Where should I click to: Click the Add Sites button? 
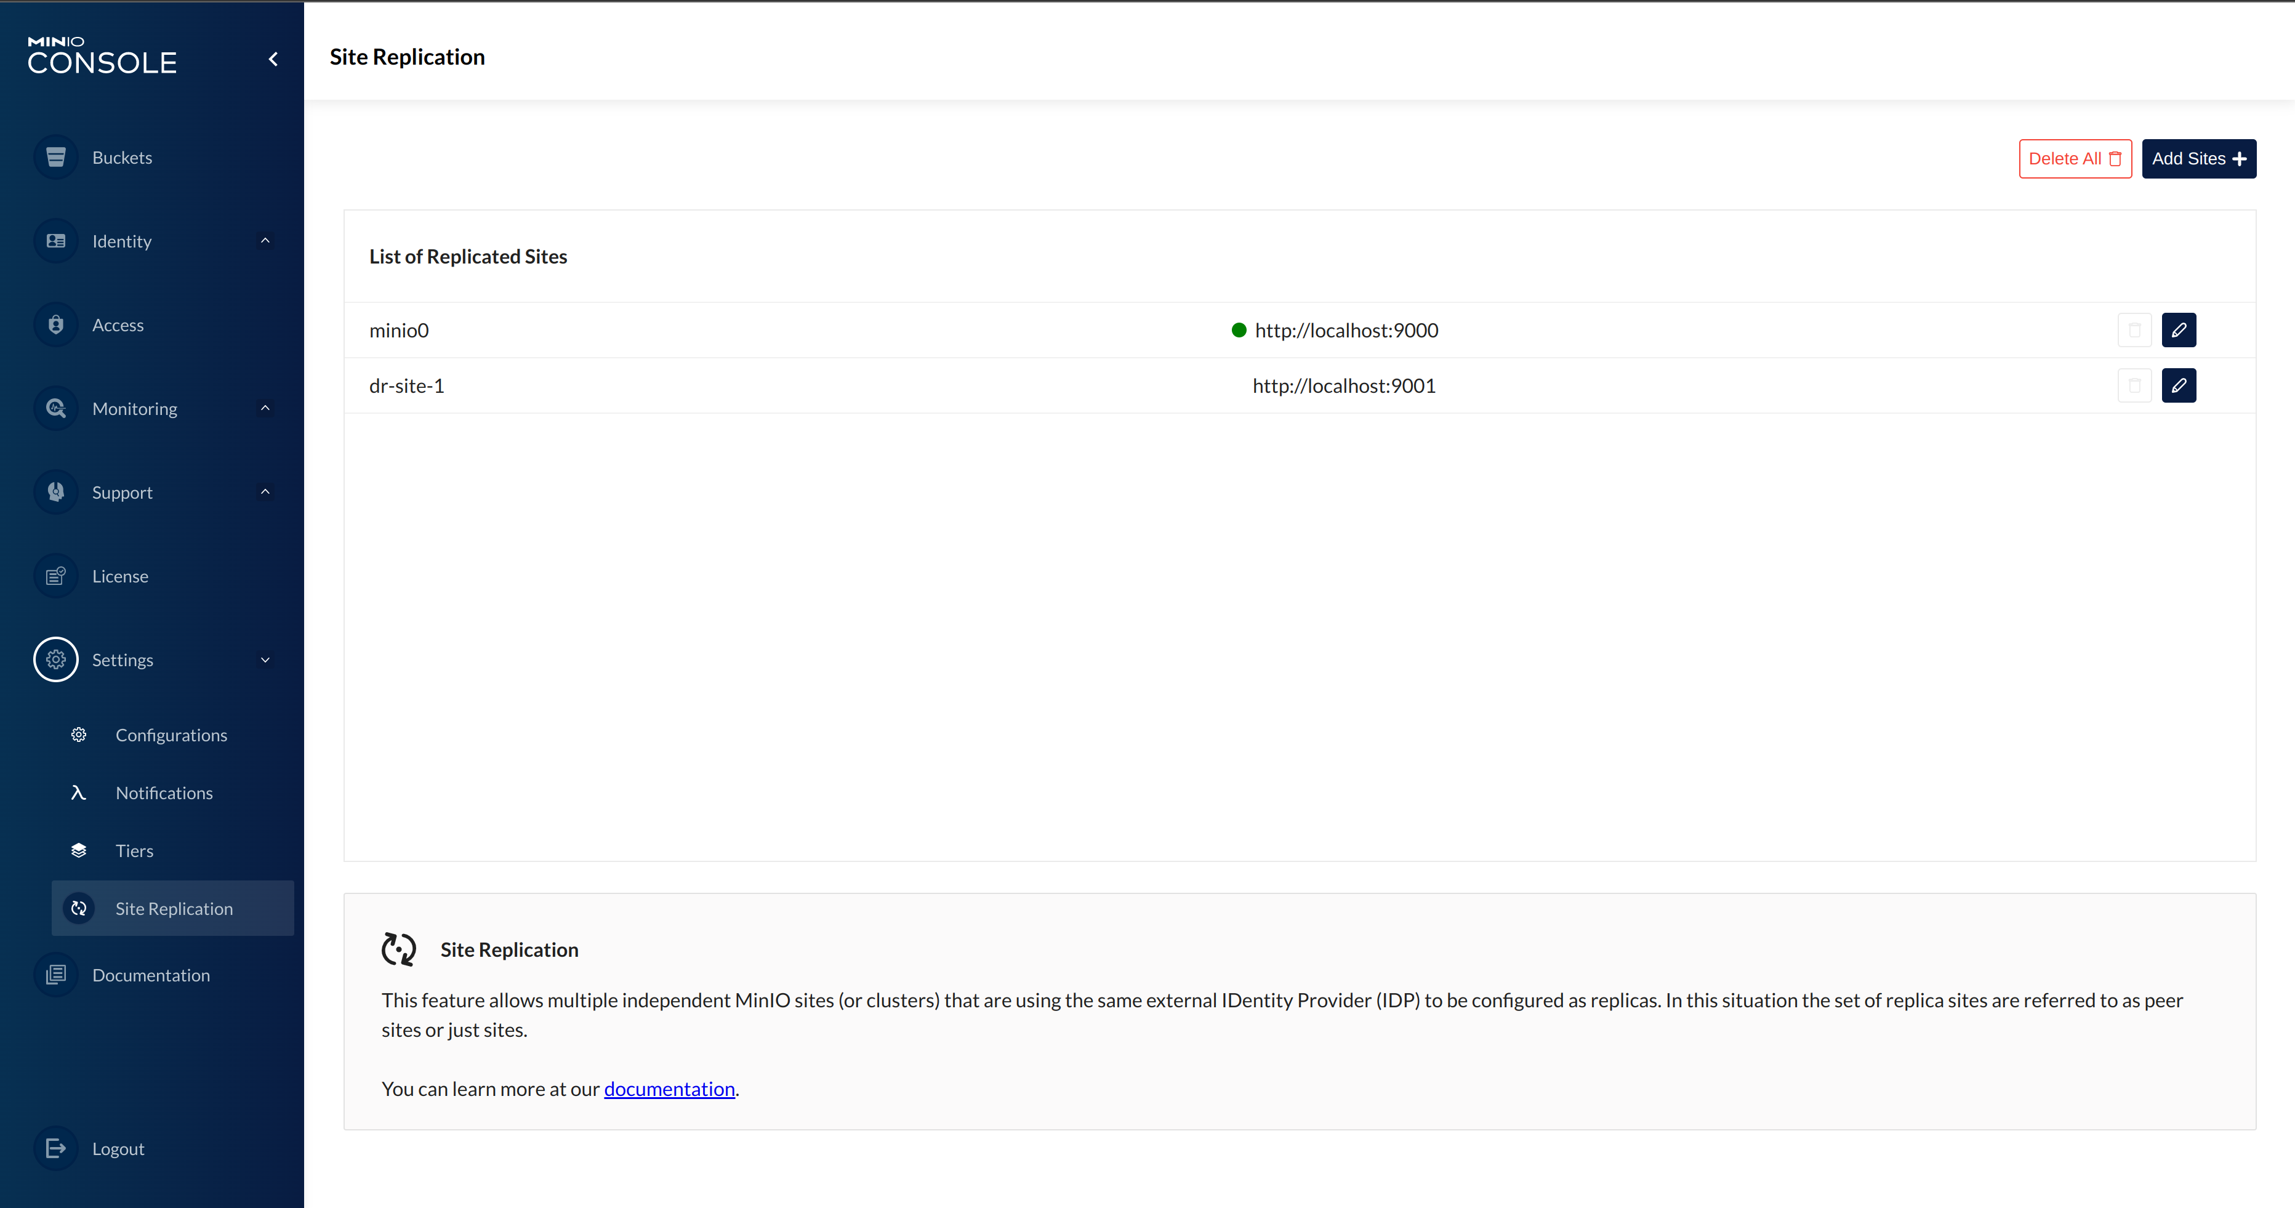[2198, 159]
